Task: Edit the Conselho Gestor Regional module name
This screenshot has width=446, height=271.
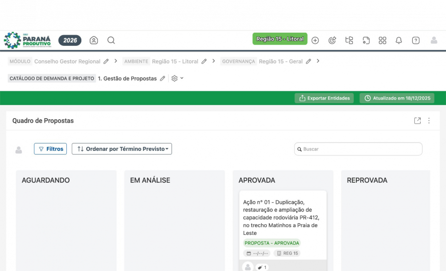Action: 106,62
